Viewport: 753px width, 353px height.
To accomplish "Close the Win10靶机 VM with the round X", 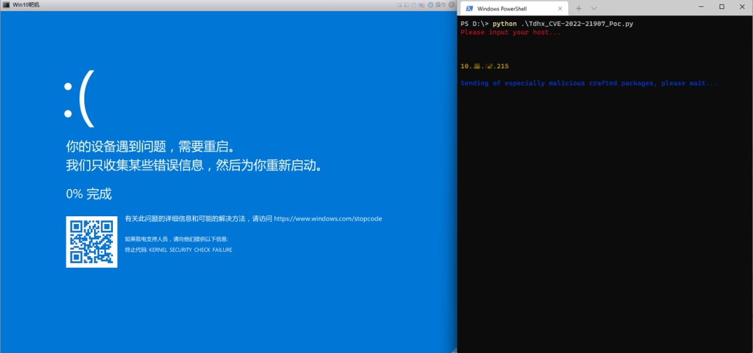I will click(451, 5).
